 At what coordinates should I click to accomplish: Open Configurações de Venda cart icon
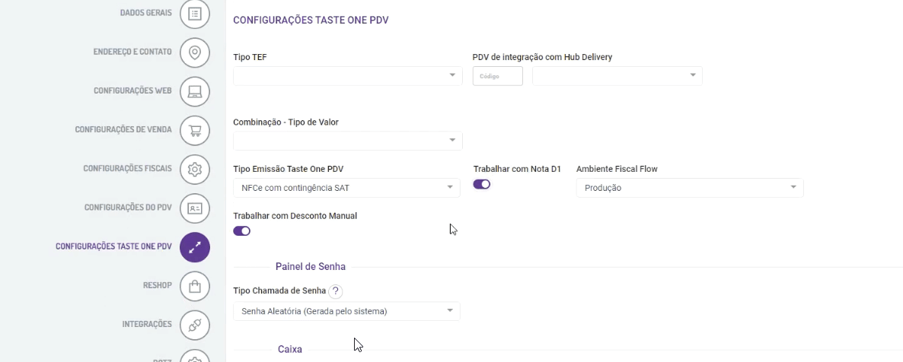point(195,130)
